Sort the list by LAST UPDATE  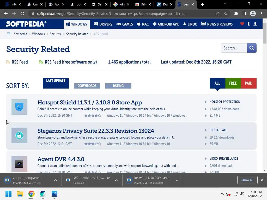(x=56, y=83)
